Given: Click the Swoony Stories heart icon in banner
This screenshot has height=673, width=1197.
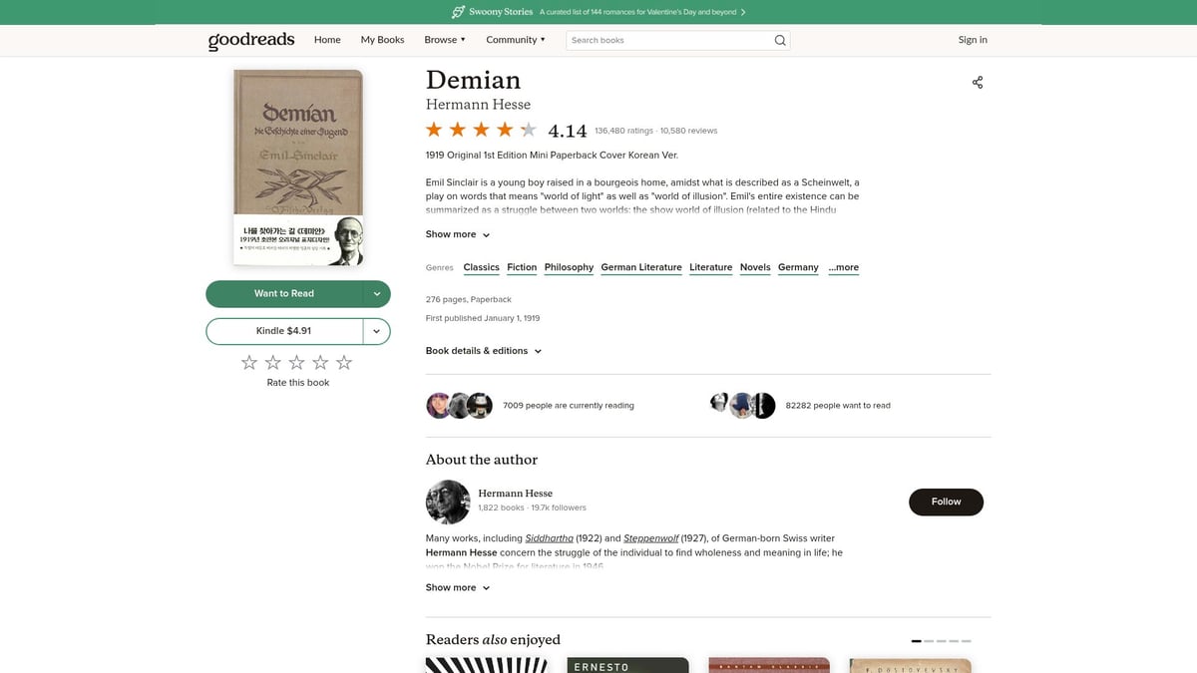Looking at the screenshot, I should [458, 12].
